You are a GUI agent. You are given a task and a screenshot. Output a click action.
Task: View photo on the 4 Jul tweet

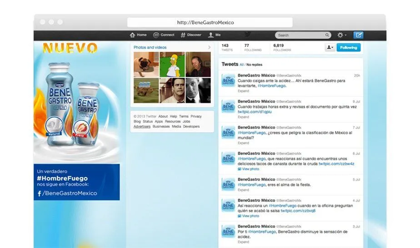249,216
